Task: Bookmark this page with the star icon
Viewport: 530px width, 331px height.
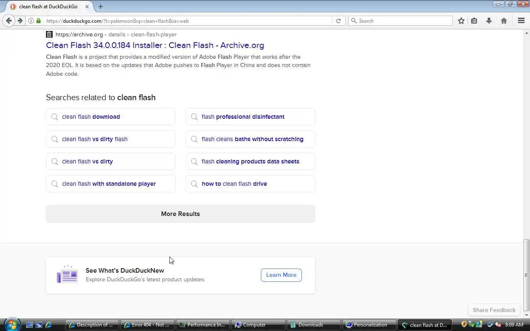Action: click(461, 21)
